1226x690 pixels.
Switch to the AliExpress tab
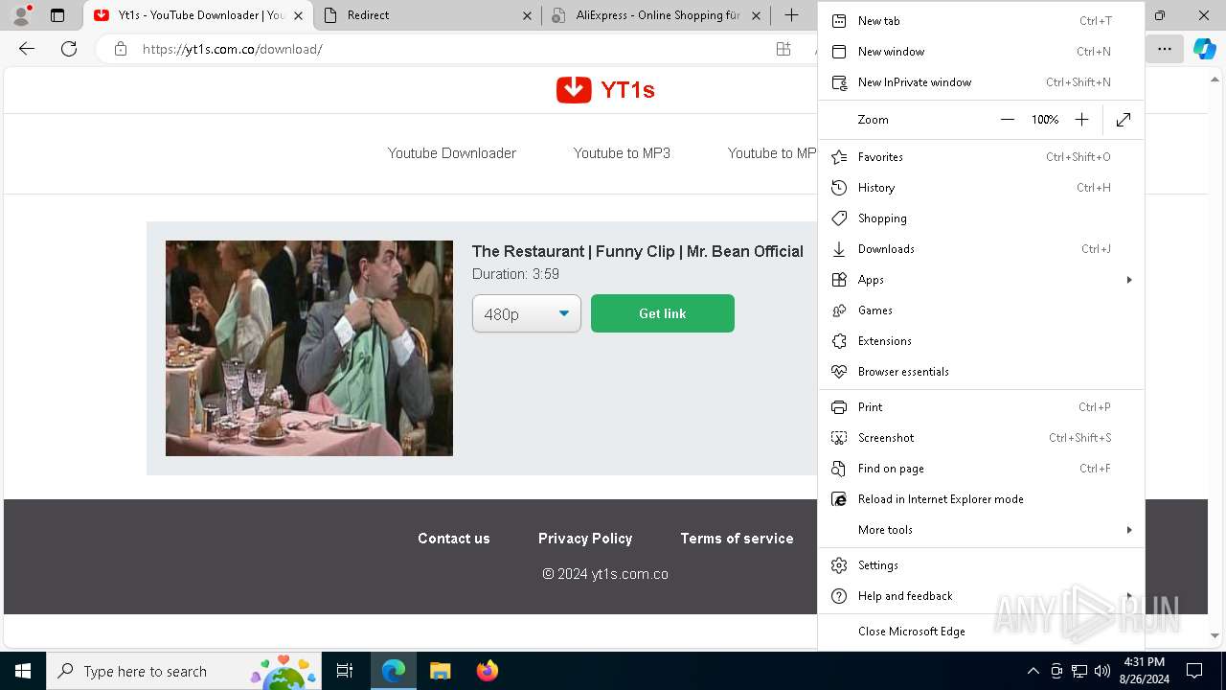click(x=657, y=15)
